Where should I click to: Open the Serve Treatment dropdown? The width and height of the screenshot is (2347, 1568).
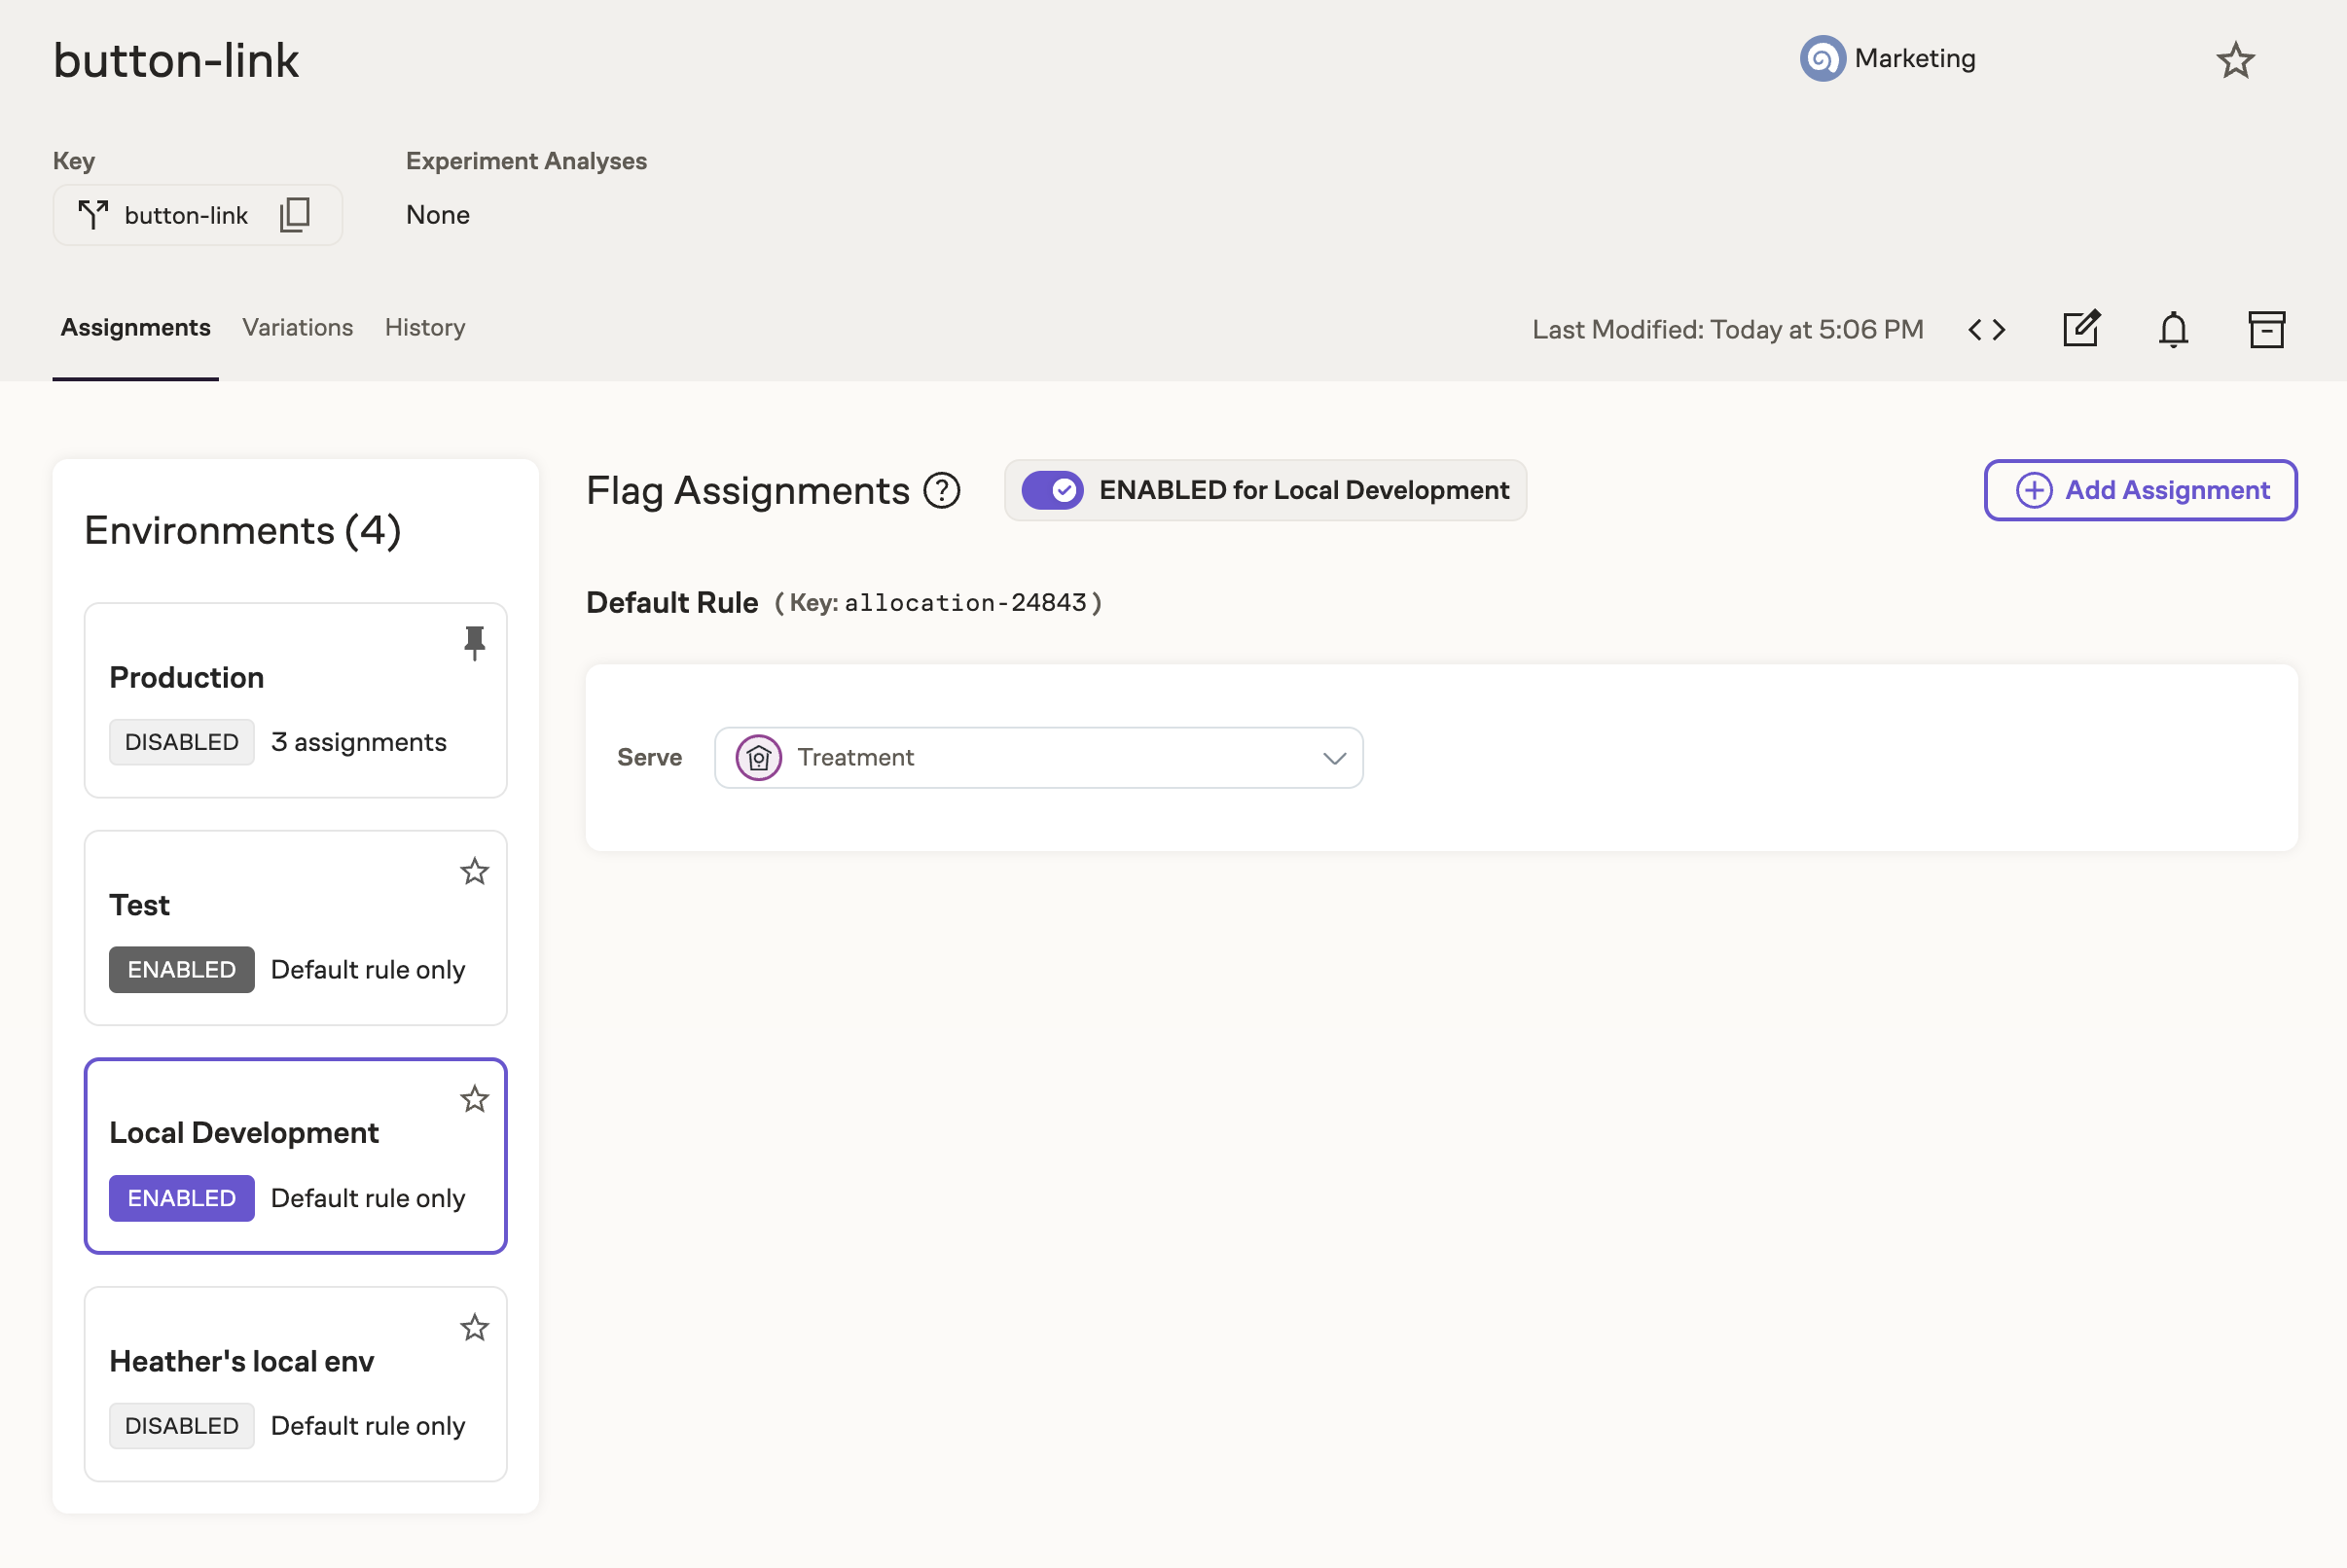[x=1037, y=757]
